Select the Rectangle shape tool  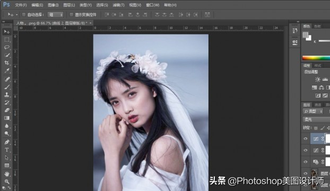(7, 166)
